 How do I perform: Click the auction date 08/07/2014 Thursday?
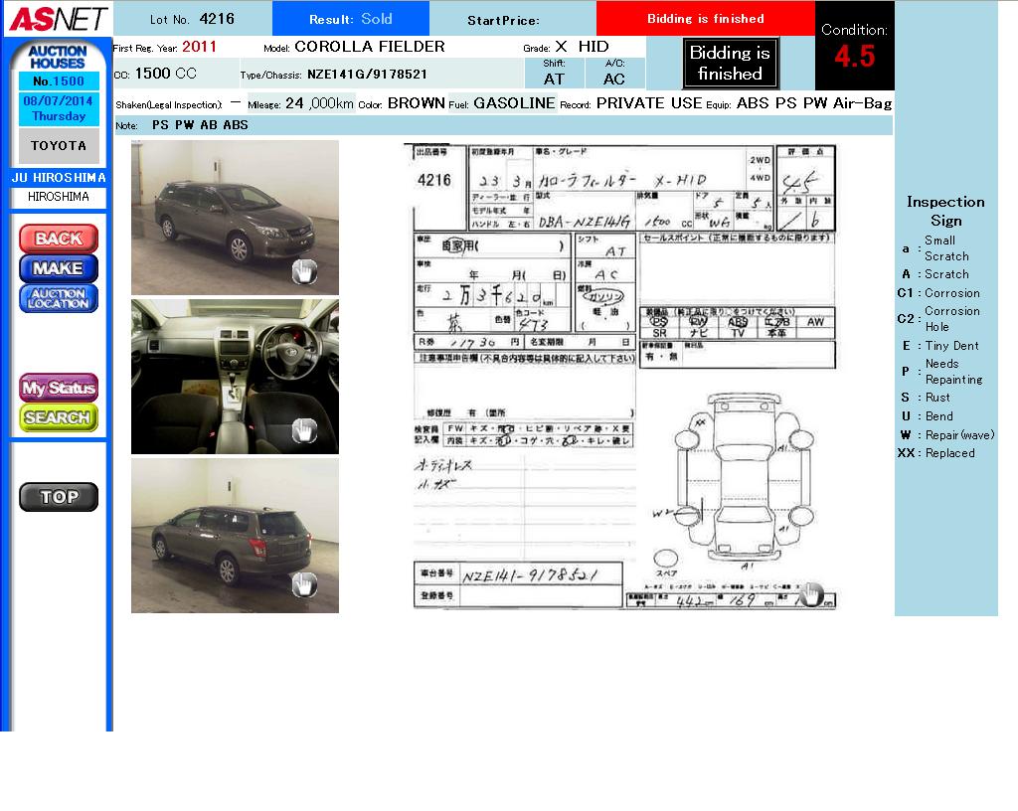tap(59, 108)
